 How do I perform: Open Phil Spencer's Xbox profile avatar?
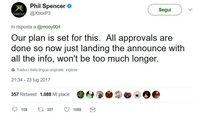click(19, 10)
